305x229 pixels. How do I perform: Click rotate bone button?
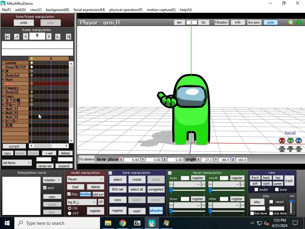click(137, 180)
